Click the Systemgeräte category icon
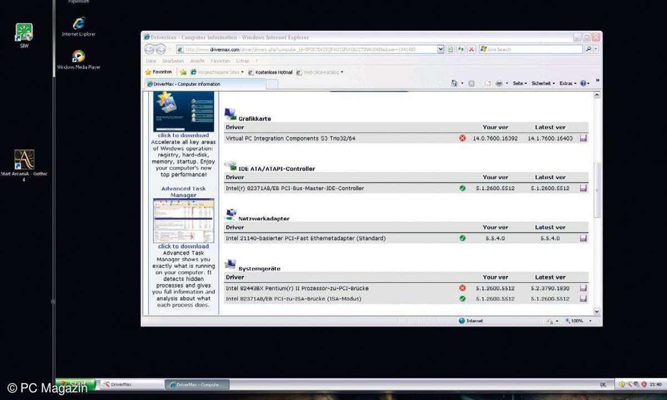667x400 pixels. tap(230, 264)
